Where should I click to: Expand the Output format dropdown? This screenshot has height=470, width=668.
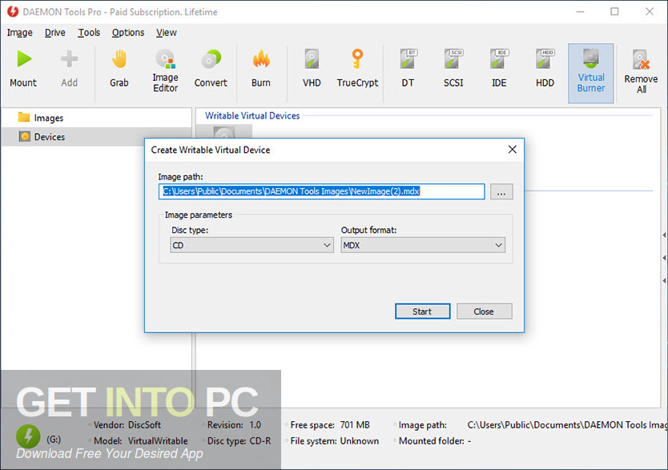(x=423, y=245)
